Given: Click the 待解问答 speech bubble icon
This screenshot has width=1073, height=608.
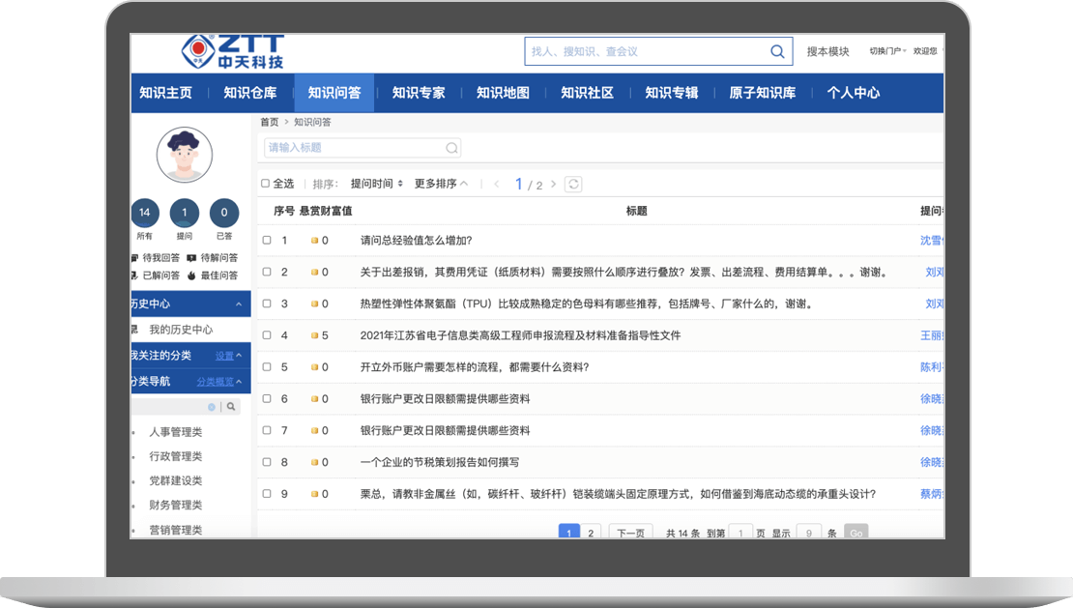Looking at the screenshot, I should coord(191,258).
